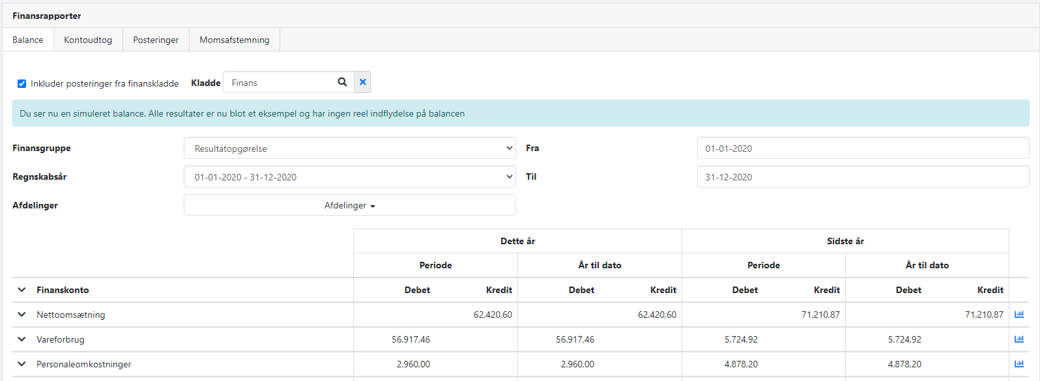Open chart icon for Vareforbrug row

pos(1019,339)
